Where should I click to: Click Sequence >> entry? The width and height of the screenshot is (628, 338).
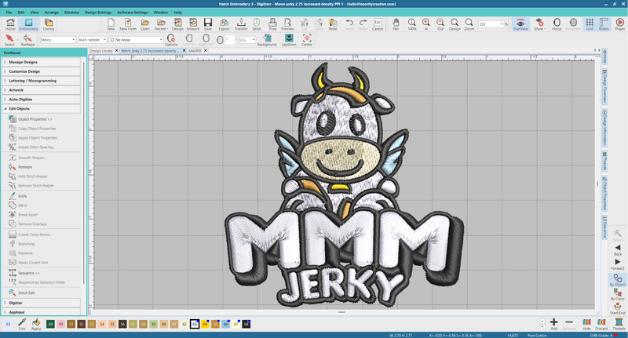click(29, 273)
